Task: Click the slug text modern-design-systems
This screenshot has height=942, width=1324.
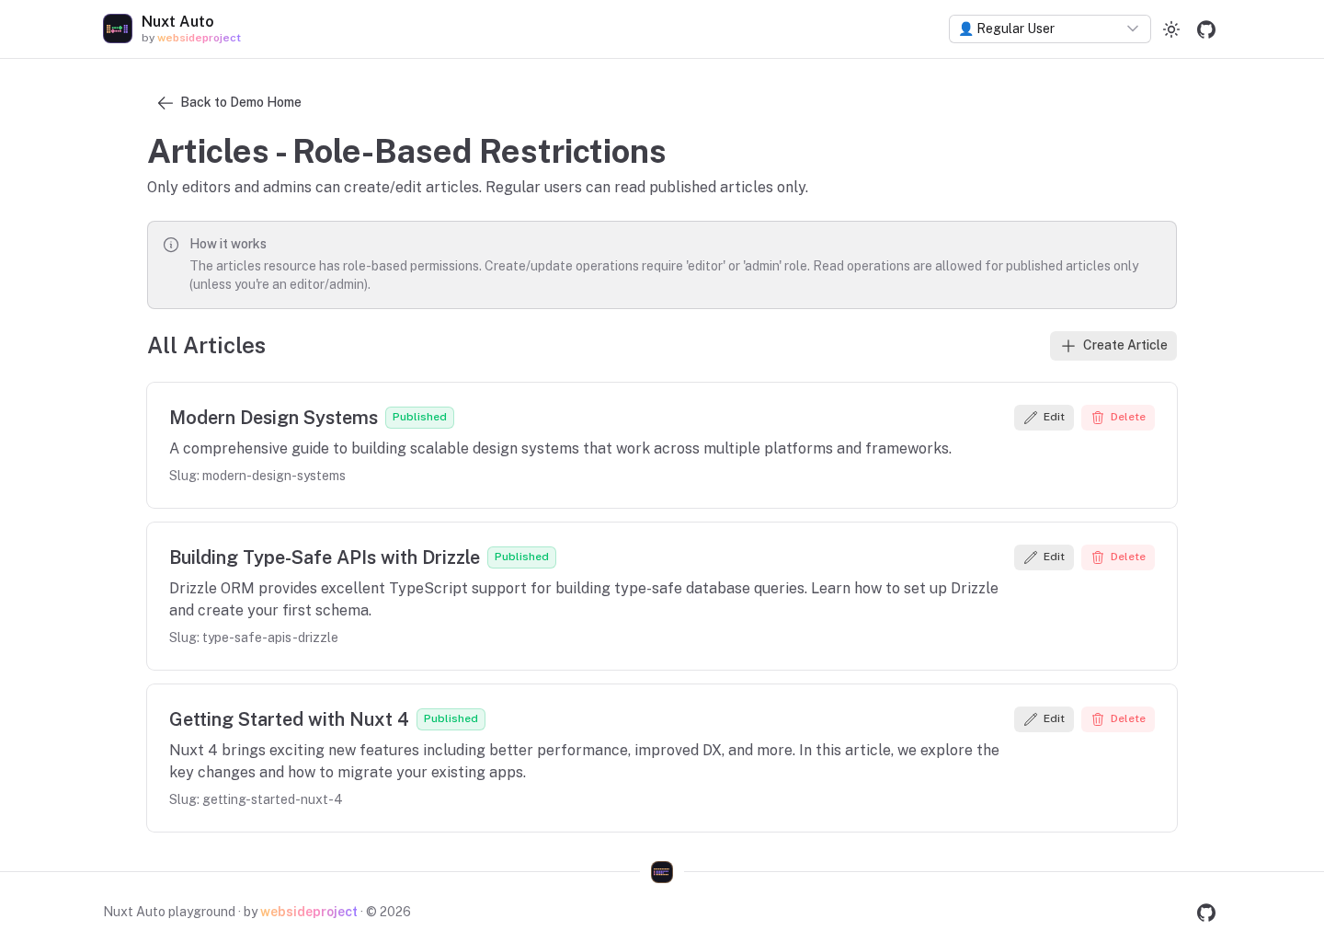Action: pos(274,476)
